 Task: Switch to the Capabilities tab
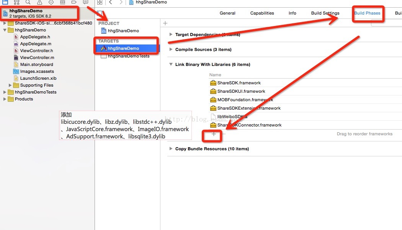click(262, 13)
